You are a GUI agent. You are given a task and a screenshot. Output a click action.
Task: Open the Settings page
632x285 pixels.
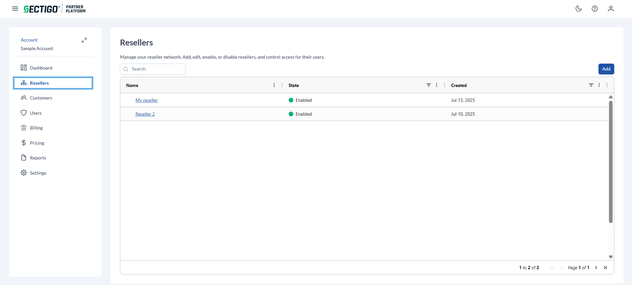coord(38,173)
